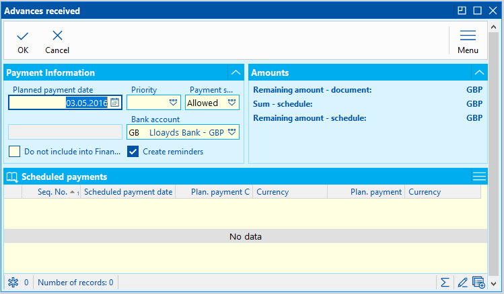Untick the Create reminders checkbox
This screenshot has width=504, height=294.
[x=133, y=151]
